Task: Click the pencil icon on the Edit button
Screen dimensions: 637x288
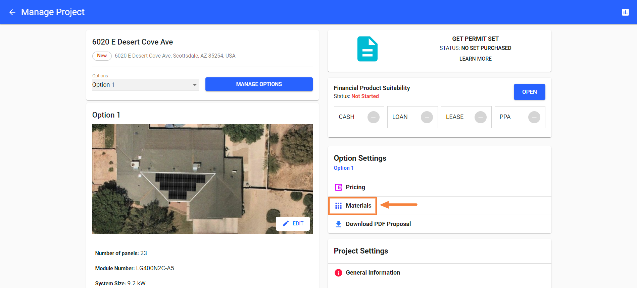Action: coord(286,224)
